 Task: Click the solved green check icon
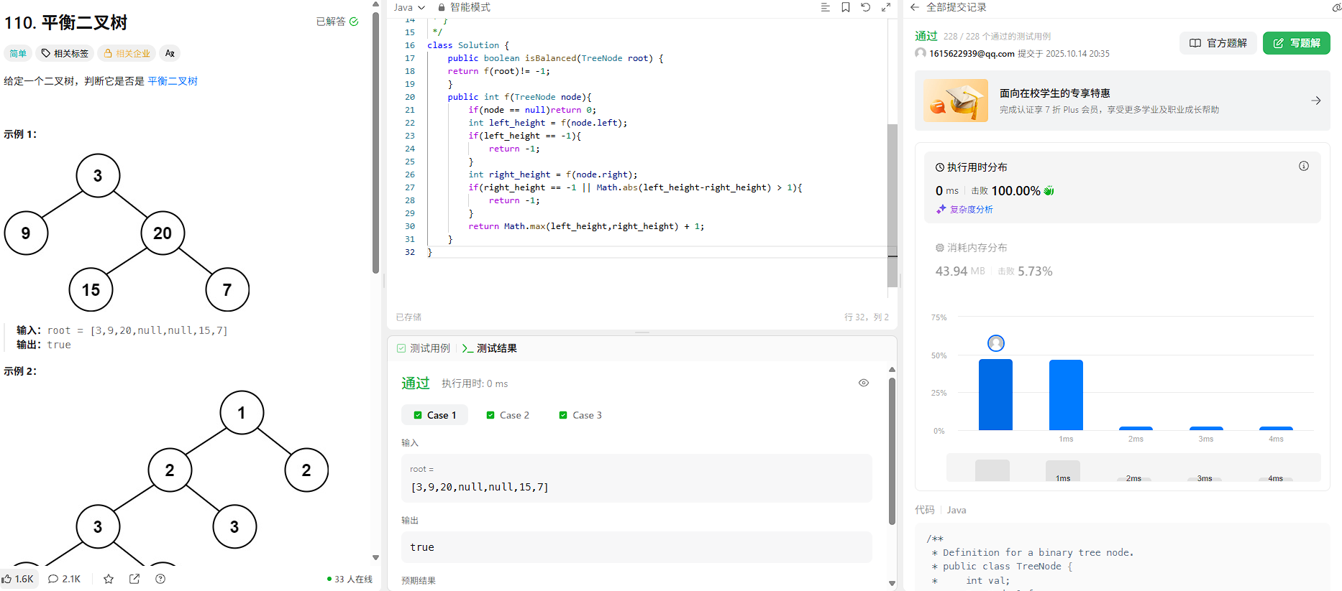354,22
